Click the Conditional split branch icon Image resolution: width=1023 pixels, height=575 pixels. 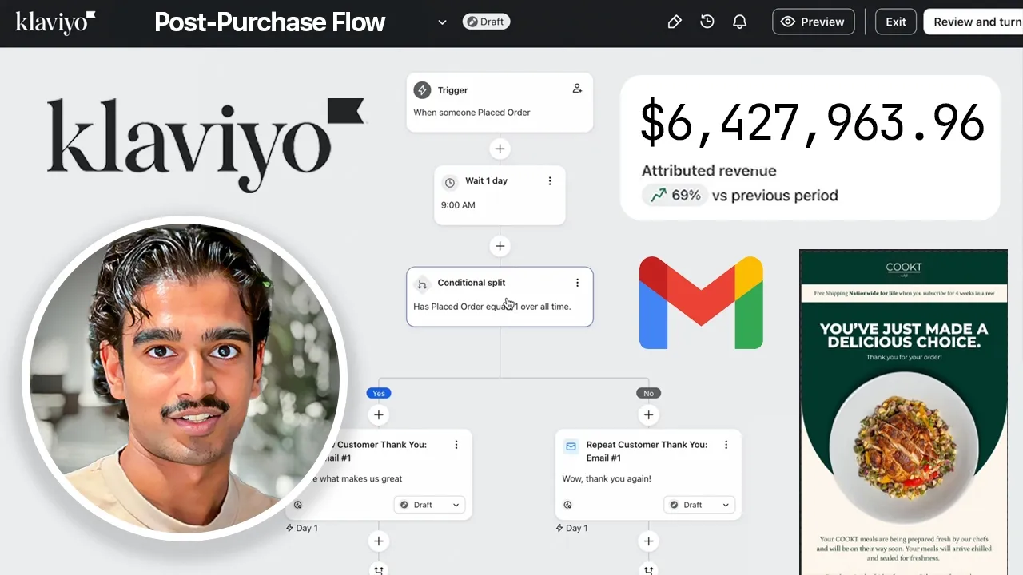click(x=422, y=284)
